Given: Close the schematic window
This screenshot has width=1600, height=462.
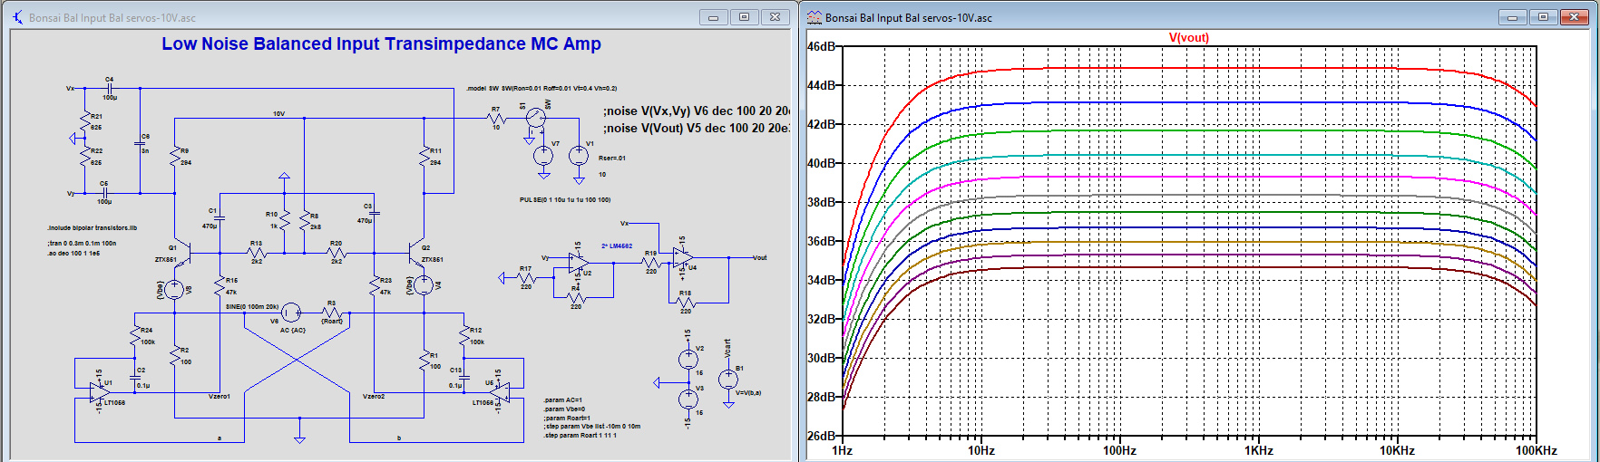Looking at the screenshot, I should click(775, 17).
